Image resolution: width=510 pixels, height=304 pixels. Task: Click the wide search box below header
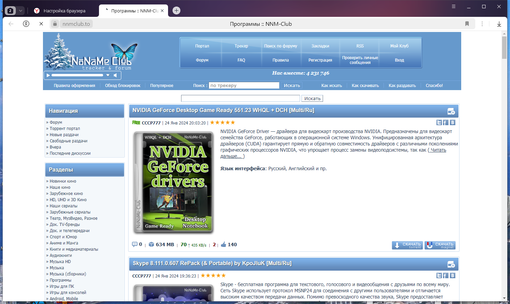241,98
